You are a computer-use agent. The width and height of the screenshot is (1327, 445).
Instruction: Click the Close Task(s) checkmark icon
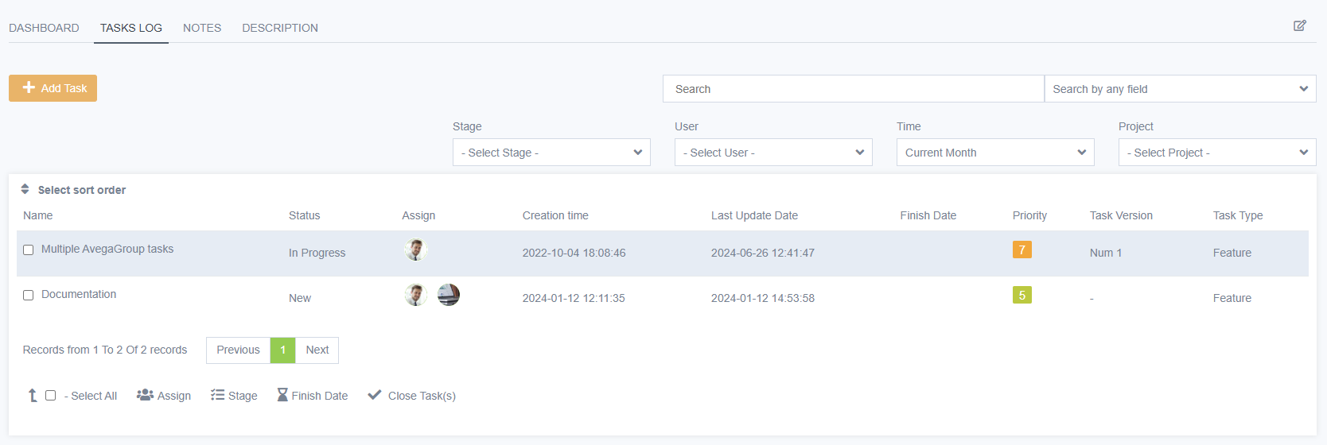click(x=375, y=395)
